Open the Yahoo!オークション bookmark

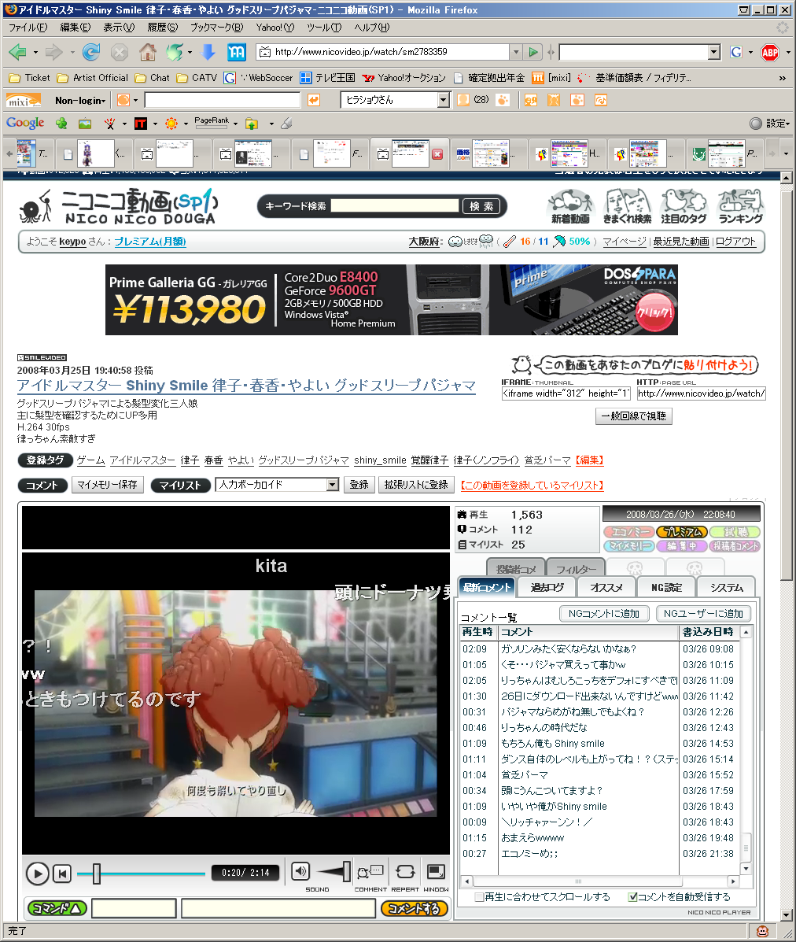coord(404,77)
